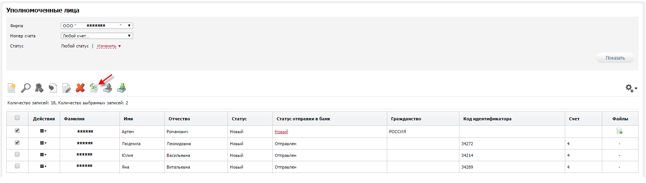
Task: Uncheck the checkbox for the Артем row
Action: click(x=17, y=130)
